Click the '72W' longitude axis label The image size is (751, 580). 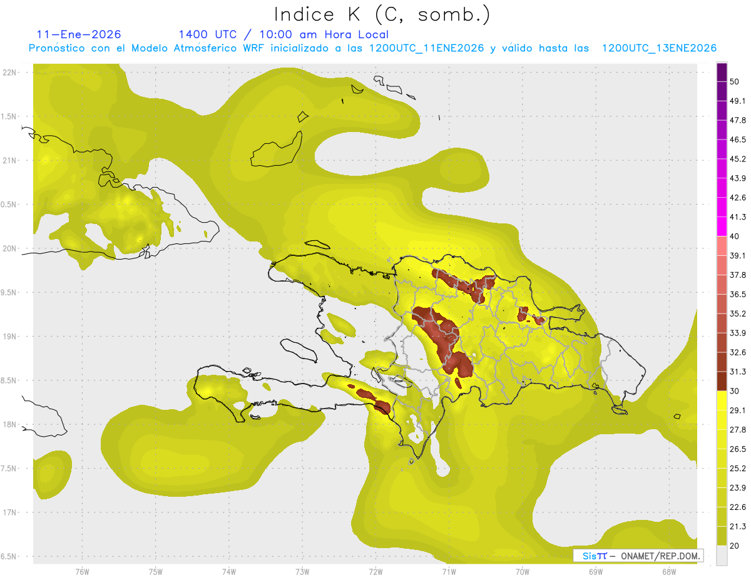tap(375, 572)
